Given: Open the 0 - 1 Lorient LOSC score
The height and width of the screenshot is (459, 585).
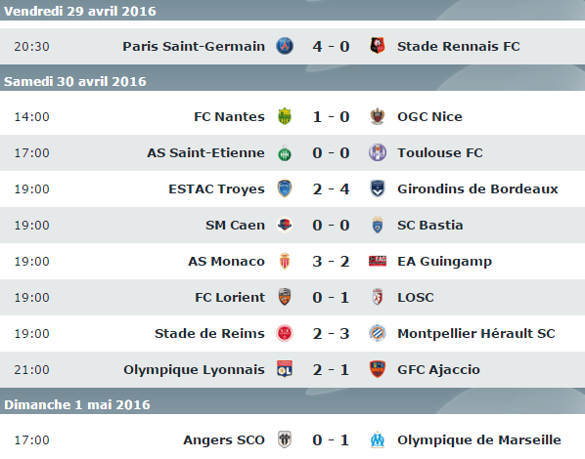Looking at the screenshot, I should tap(331, 298).
